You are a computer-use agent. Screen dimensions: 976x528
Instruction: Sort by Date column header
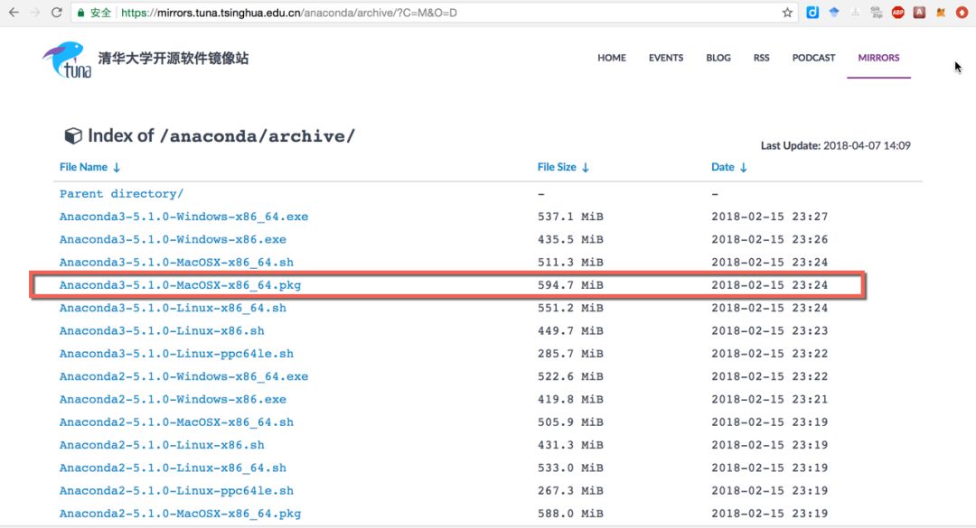click(729, 167)
